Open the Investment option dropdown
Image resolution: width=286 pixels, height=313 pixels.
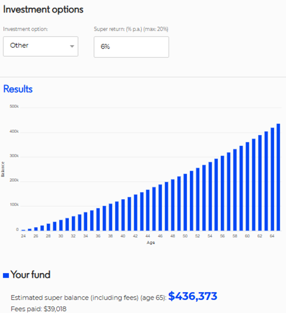(40, 46)
